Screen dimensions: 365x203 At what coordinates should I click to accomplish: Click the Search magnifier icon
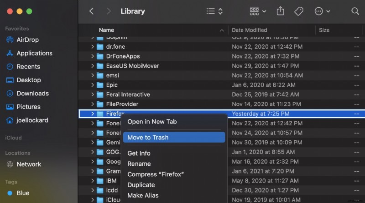355,11
